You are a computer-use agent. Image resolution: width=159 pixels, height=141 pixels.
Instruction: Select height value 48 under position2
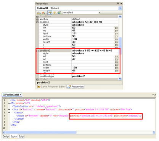(x=74, y=71)
